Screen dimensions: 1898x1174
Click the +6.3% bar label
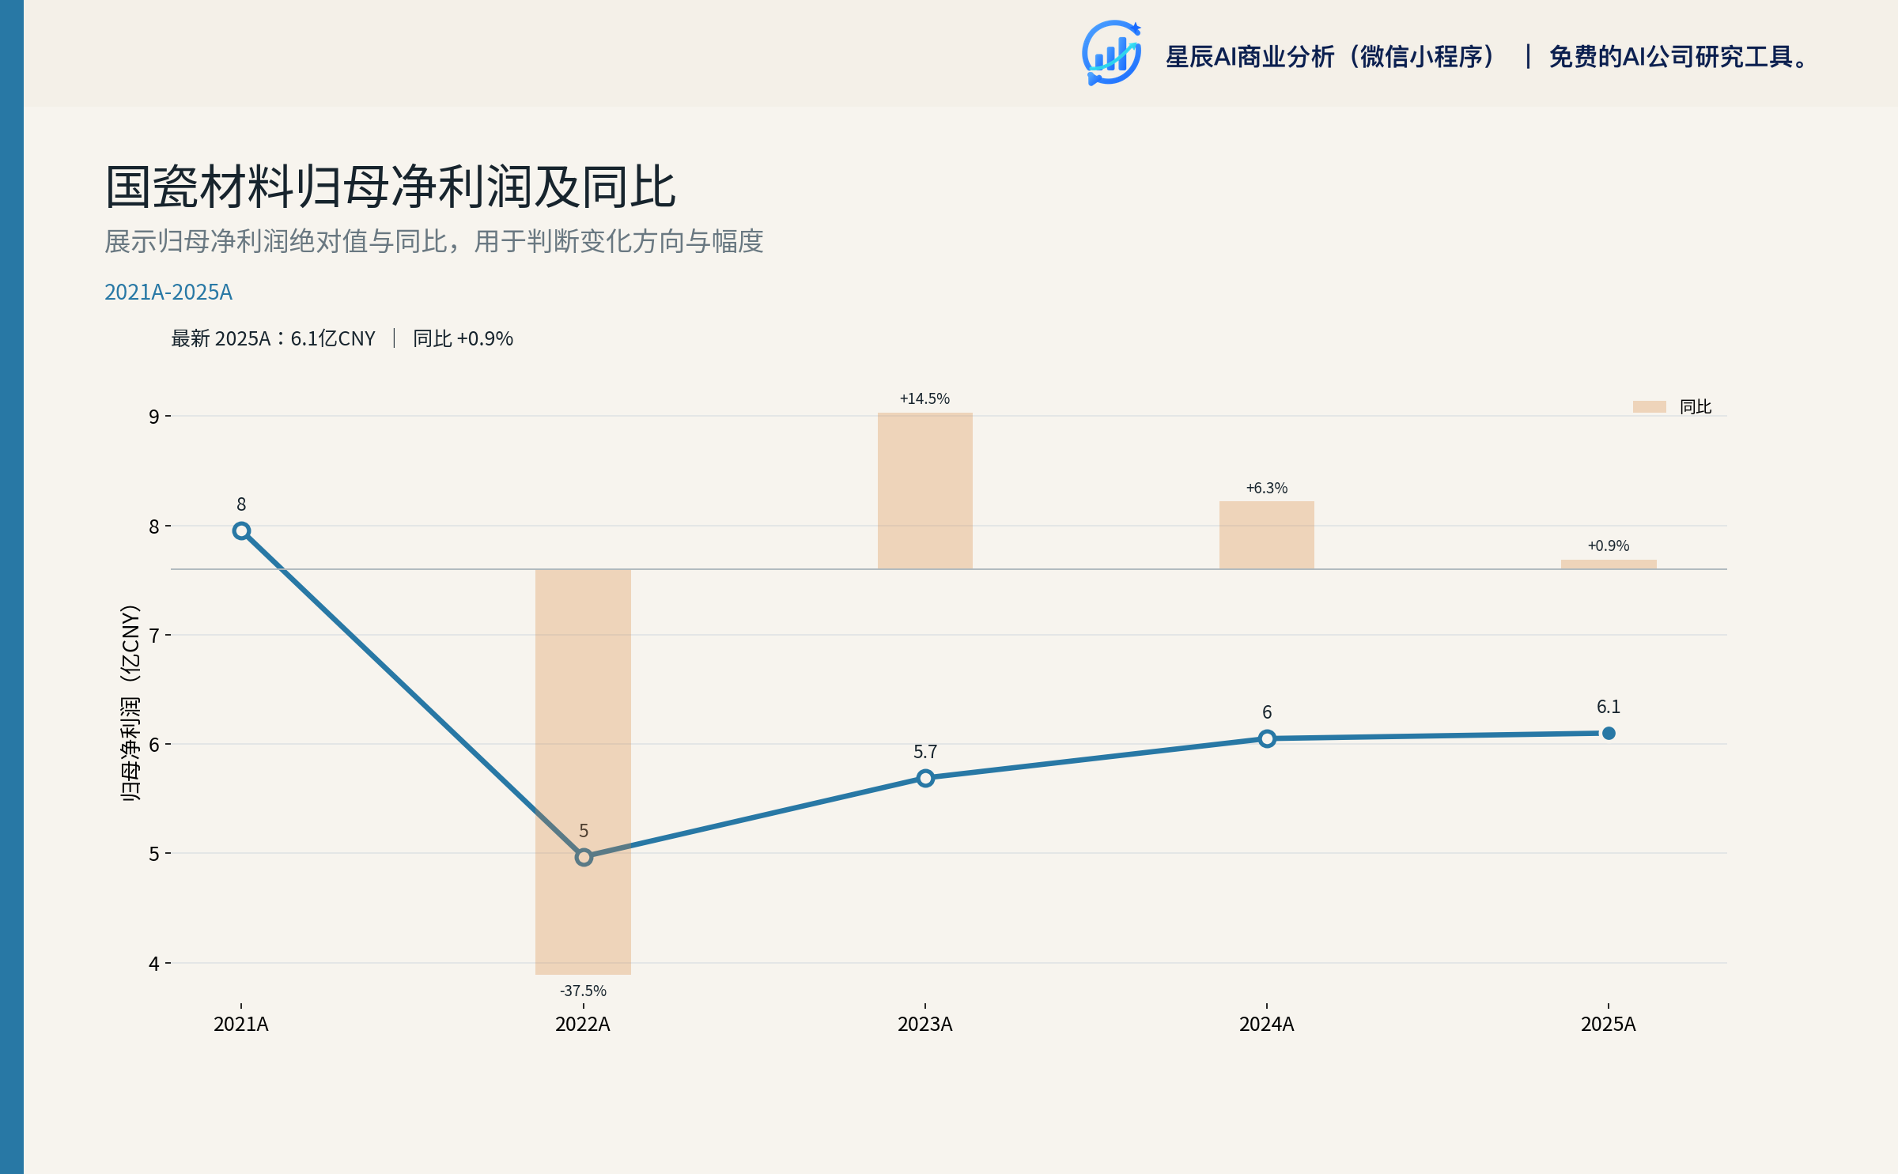pyautogui.click(x=1267, y=488)
